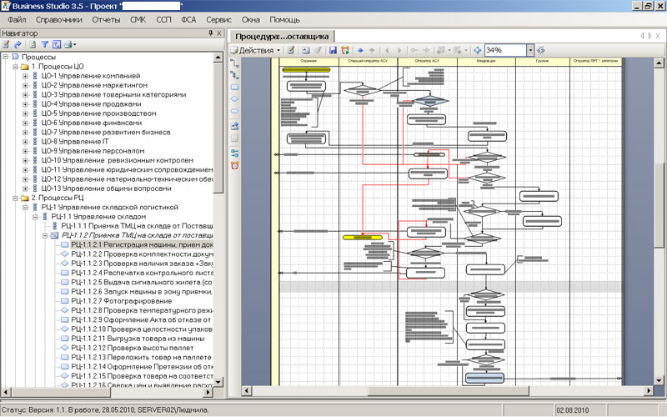Open the zoom percentage dropdown showing 34%

click(529, 51)
